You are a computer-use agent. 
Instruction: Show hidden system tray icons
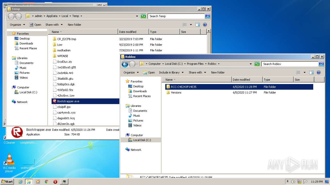pos(288,182)
